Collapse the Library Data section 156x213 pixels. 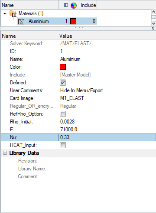[x=5, y=153]
